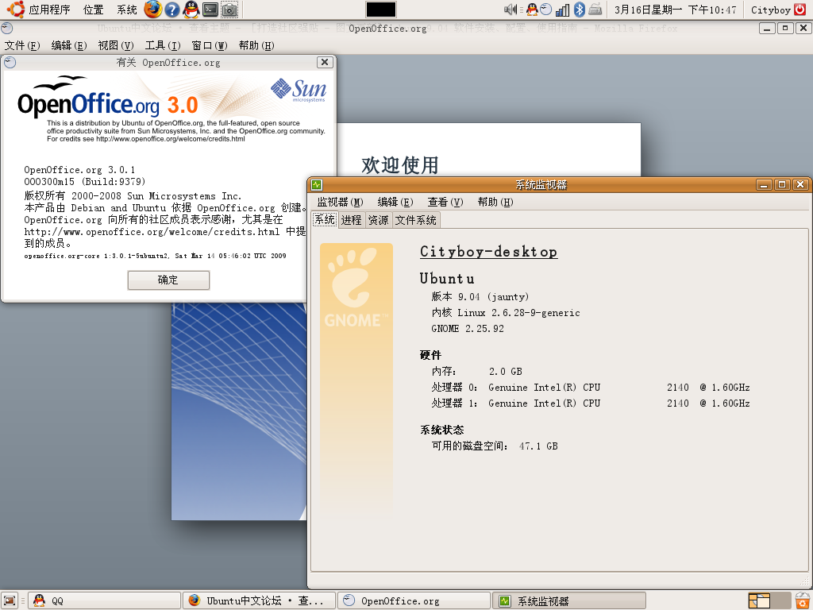Select the 系统 tab in System Monitor
Screen dimensions: 813x610
(x=325, y=219)
